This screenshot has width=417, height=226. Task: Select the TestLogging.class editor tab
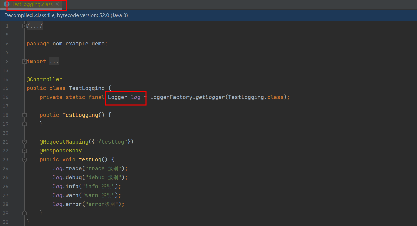click(x=32, y=4)
